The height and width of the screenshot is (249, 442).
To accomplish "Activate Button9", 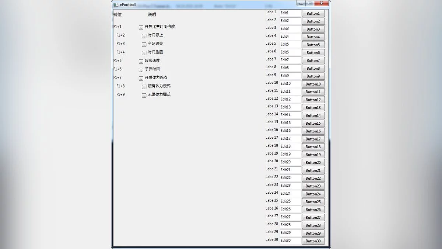I will point(313,76).
